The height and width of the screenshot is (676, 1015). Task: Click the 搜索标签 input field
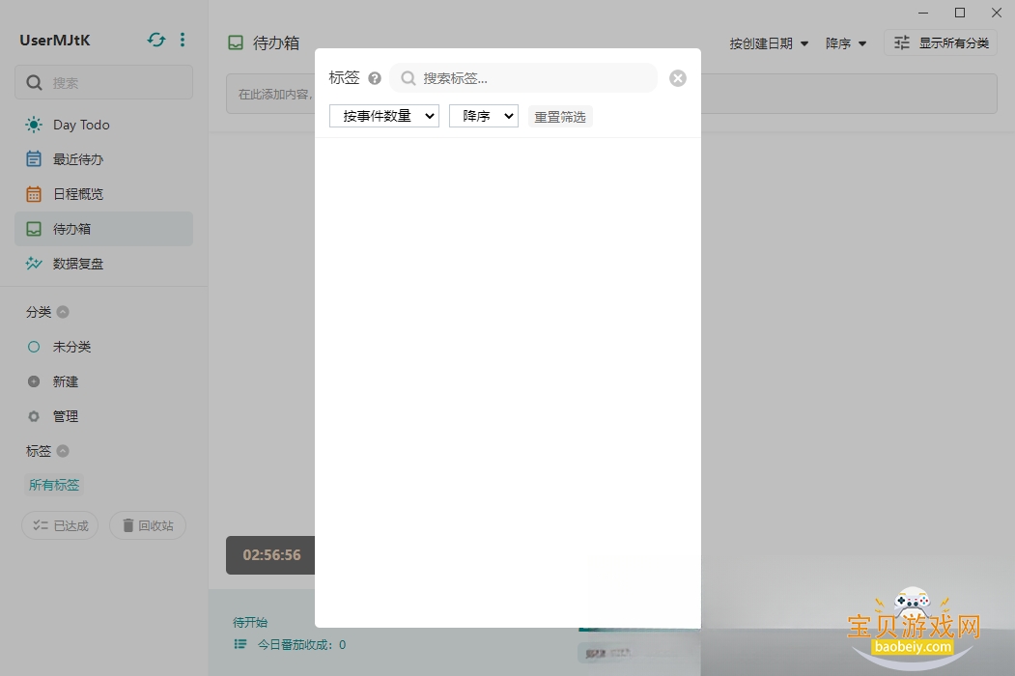[x=523, y=78]
